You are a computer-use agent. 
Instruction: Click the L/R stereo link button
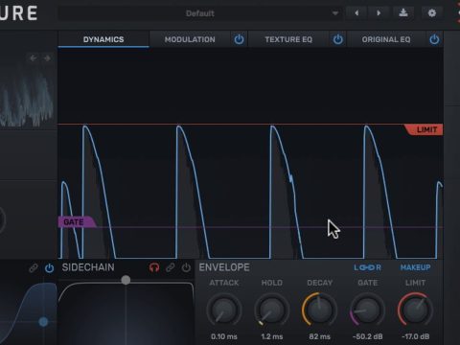367,267
